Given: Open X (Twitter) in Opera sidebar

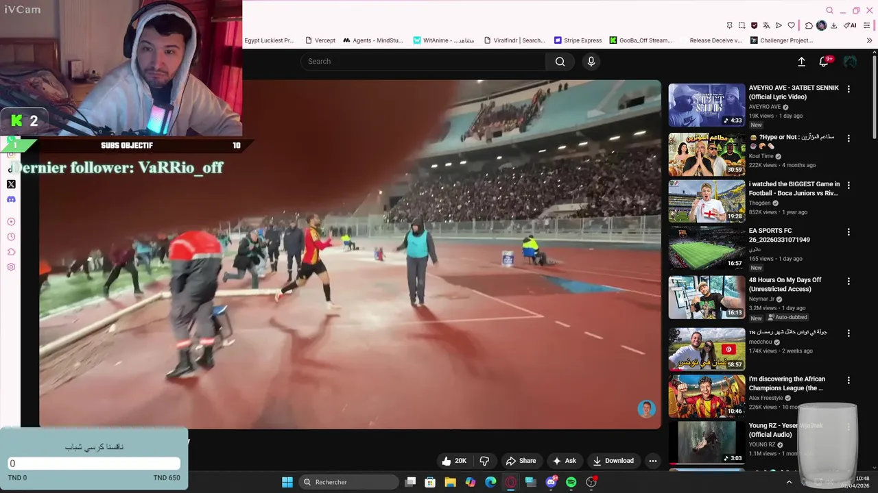Looking at the screenshot, I should [x=11, y=184].
